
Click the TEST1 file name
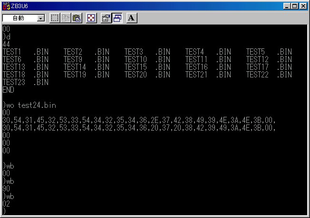(12, 52)
